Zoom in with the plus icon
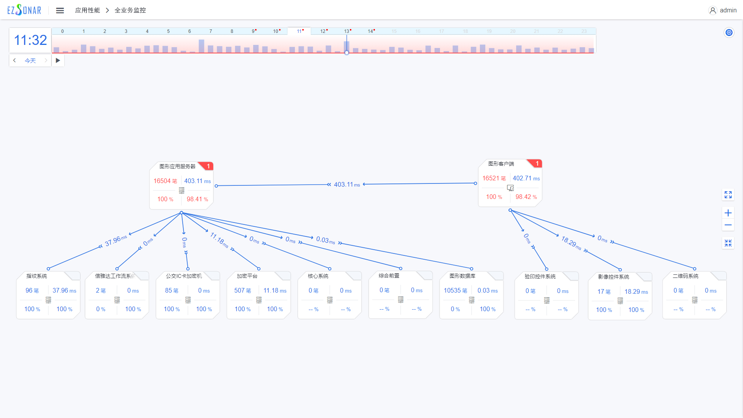 [x=728, y=213]
